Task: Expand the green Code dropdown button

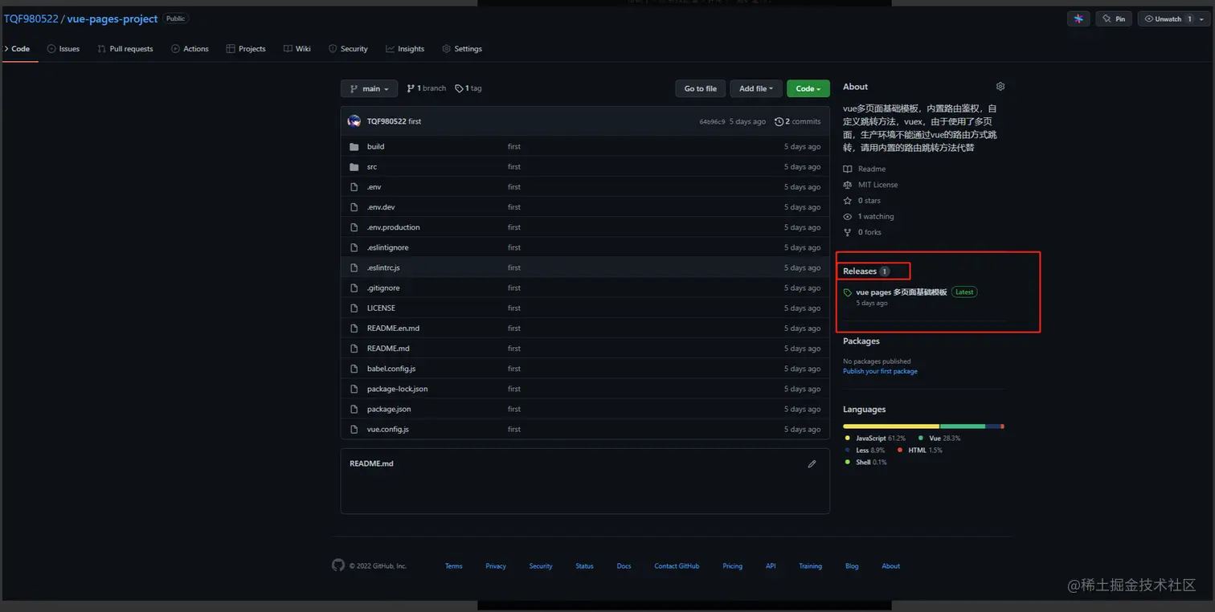Action: click(x=808, y=88)
